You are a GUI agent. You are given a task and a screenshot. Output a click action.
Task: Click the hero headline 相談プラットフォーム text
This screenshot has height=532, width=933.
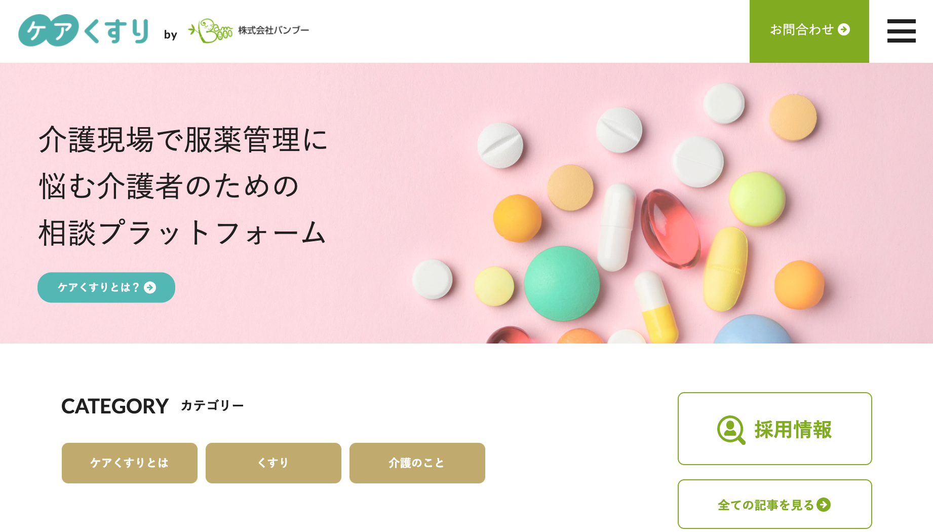tap(182, 233)
